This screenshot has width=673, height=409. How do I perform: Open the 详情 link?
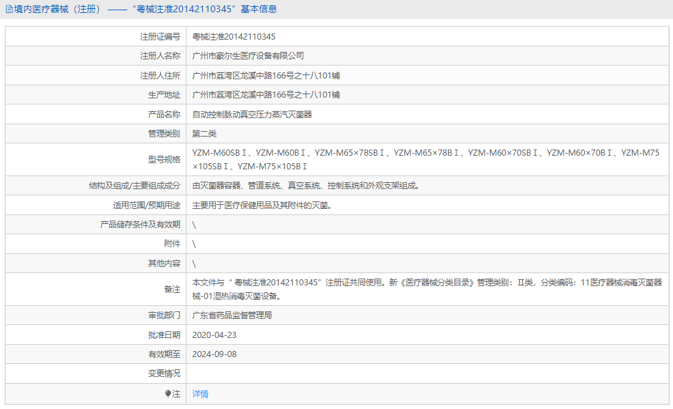[199, 394]
